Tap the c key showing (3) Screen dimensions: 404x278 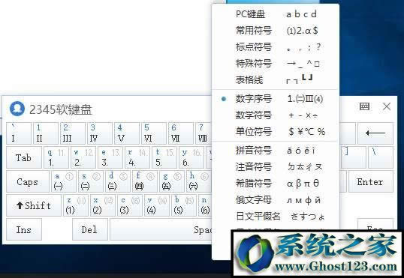[x=130, y=205]
